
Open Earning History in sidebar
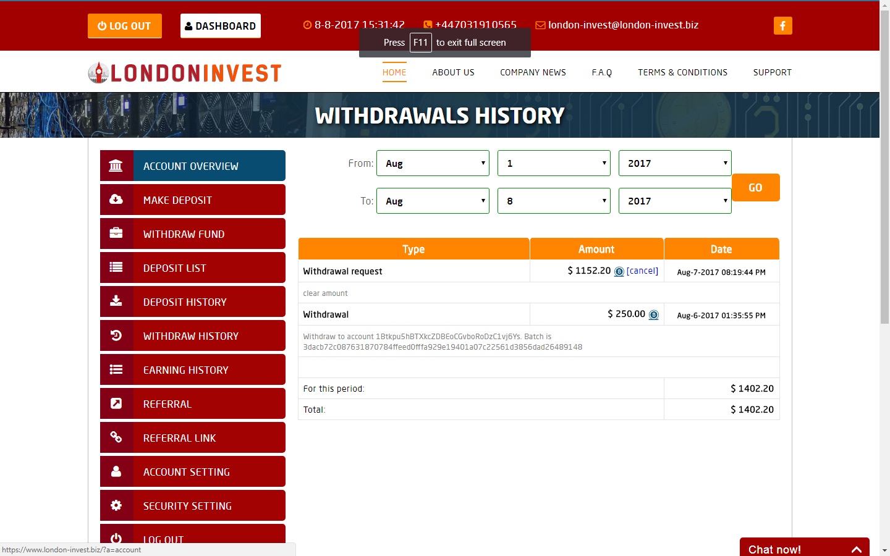(193, 369)
